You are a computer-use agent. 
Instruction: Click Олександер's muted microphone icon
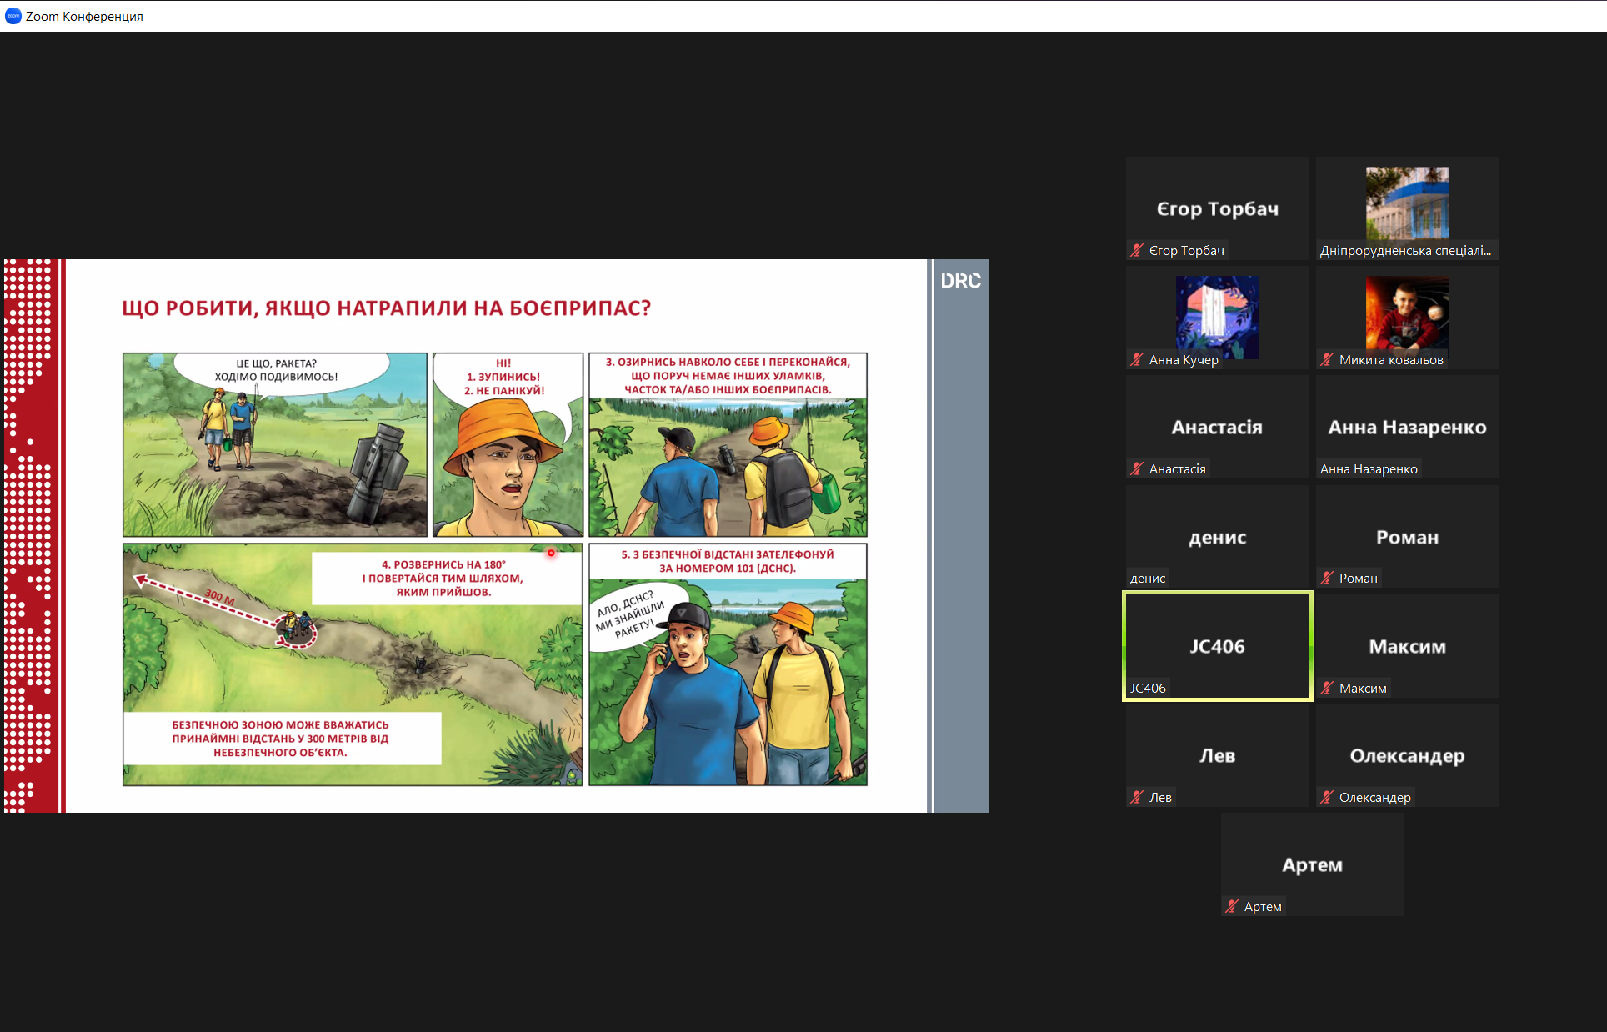(x=1327, y=797)
